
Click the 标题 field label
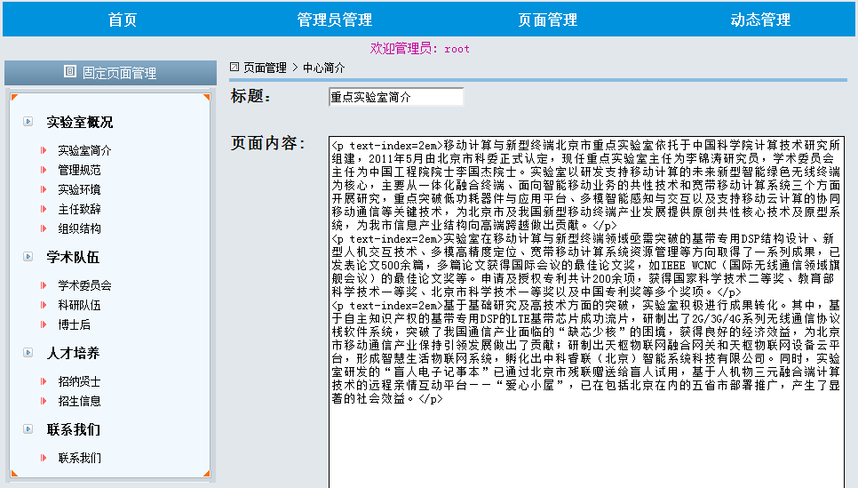coord(250,96)
